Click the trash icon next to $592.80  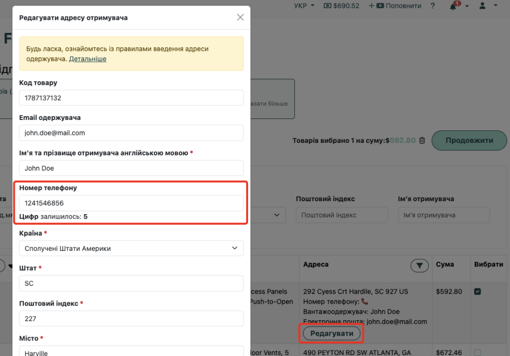(422, 140)
